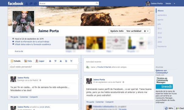This screenshot has height=110, width=184.
Task: Click the gear icon on 23 de septiembre post
Action: pyautogui.click(x=123, y=82)
